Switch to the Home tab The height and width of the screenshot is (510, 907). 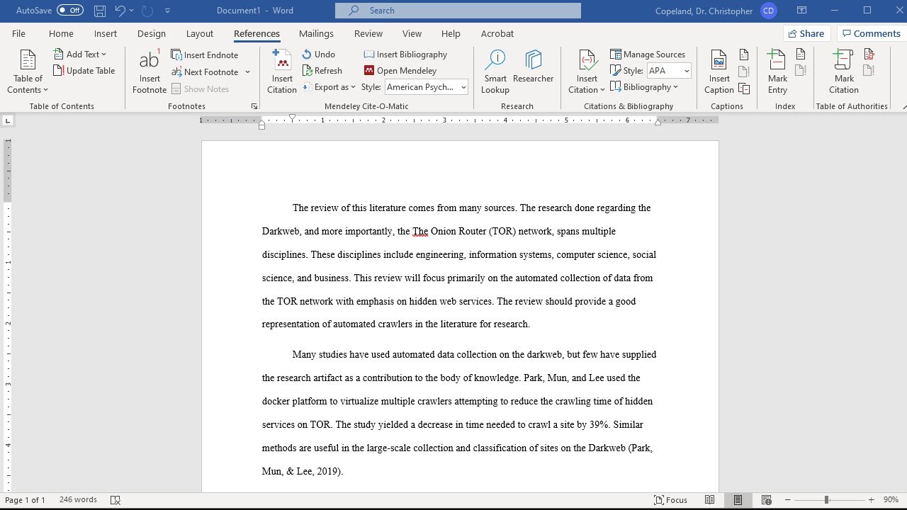[x=61, y=33]
